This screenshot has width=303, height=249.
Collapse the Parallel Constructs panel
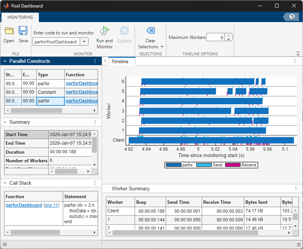tap(5, 61)
